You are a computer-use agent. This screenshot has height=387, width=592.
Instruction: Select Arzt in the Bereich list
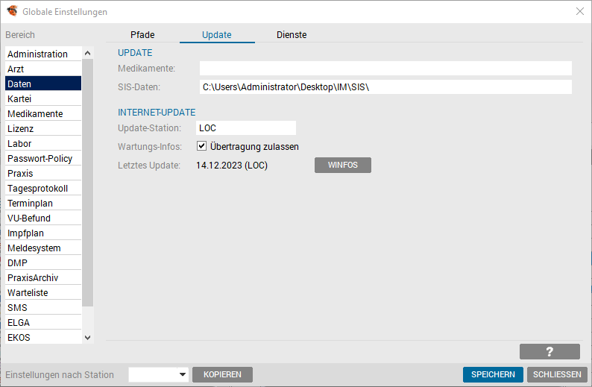click(x=43, y=69)
